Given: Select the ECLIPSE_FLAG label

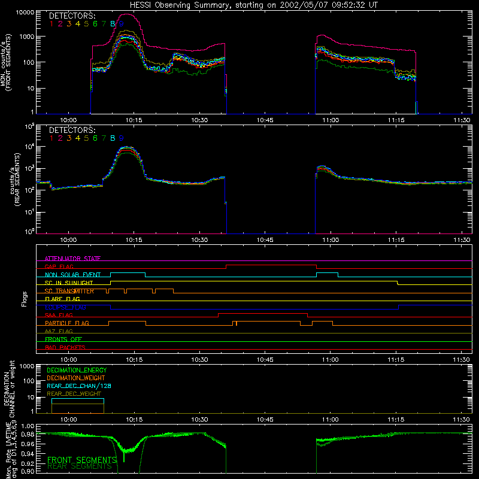Looking at the screenshot, I should coord(65,307).
